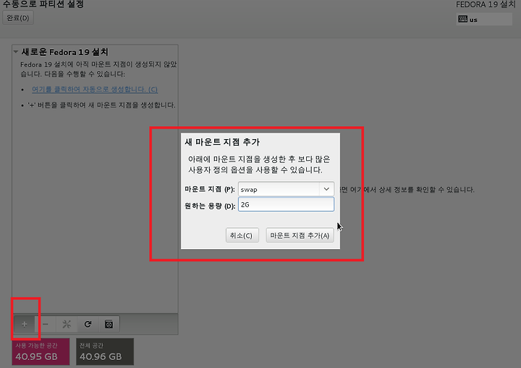Click the reload storage configuration icon
The width and height of the screenshot is (521, 368).
(88, 324)
